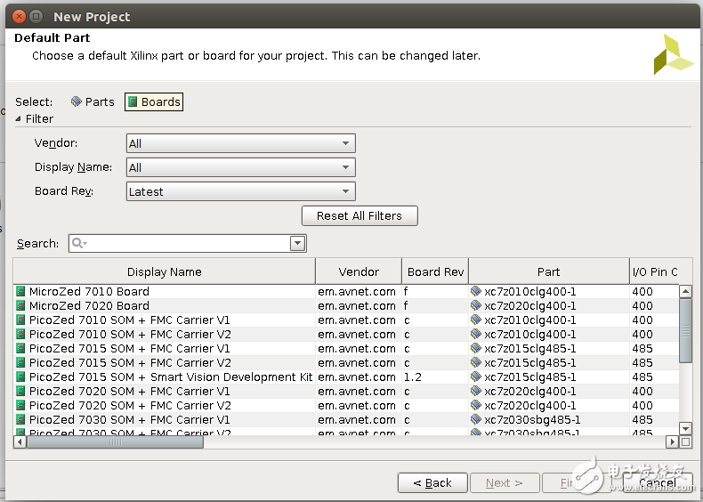Click the MicroZed 7020 Board row icon

click(21, 306)
